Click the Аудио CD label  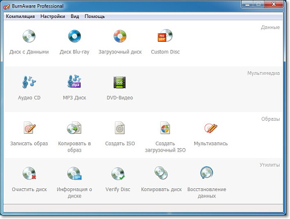(x=29, y=98)
